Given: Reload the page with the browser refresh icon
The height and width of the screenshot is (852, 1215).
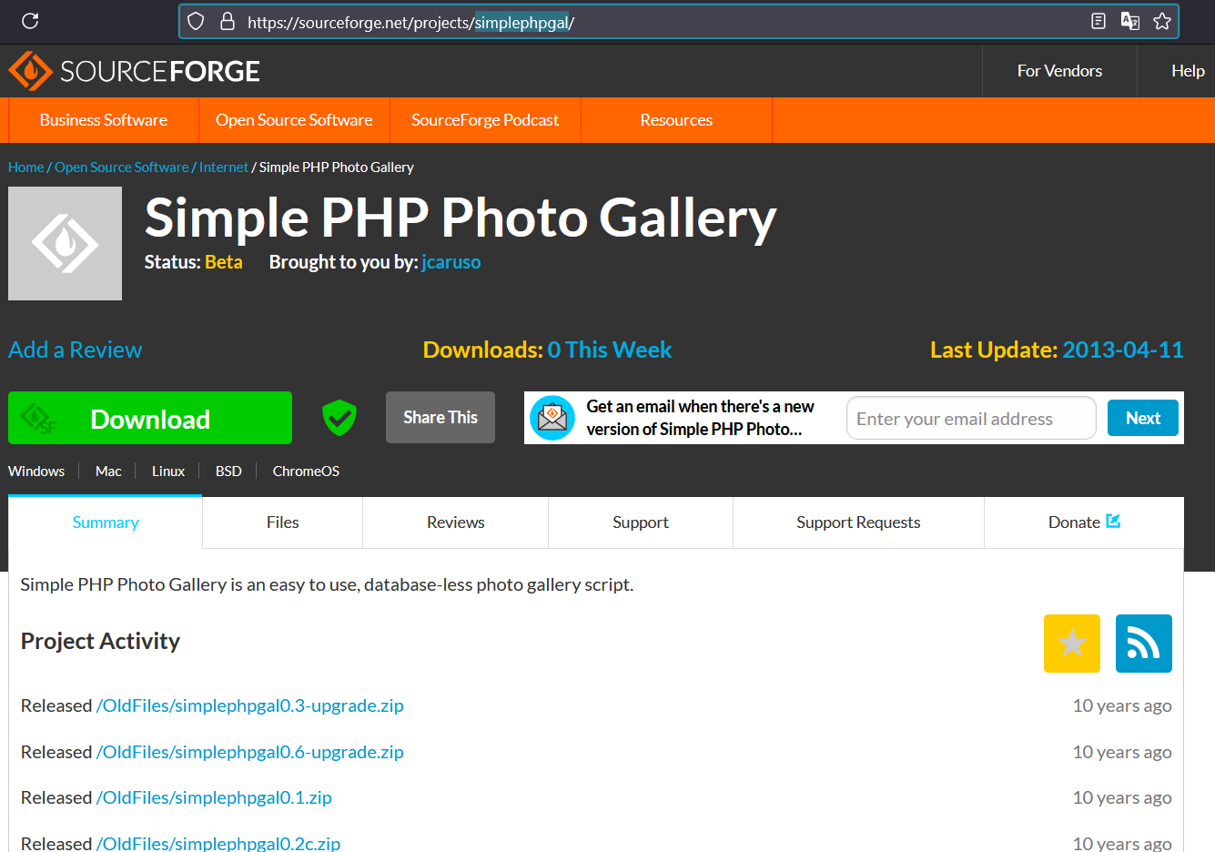Looking at the screenshot, I should [30, 21].
